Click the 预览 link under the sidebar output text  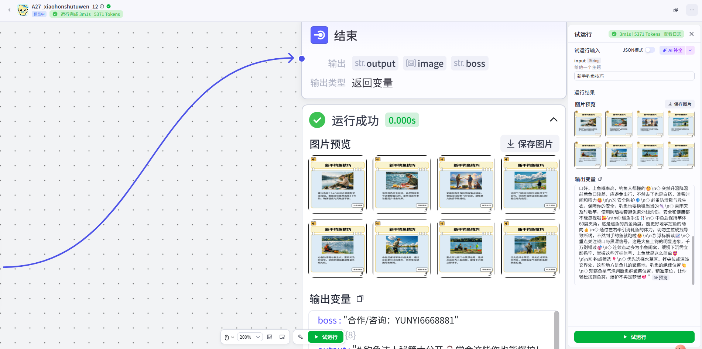tap(661, 277)
